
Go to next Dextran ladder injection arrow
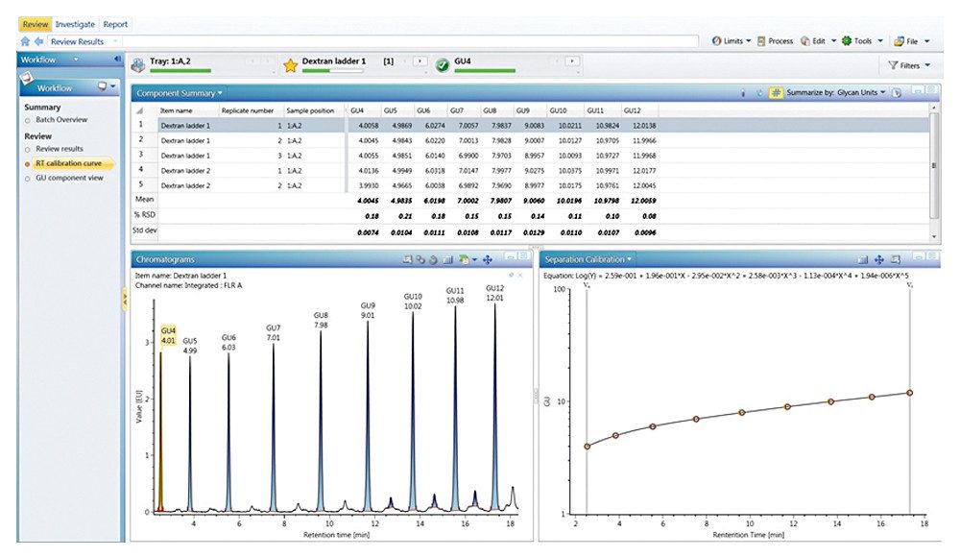pos(420,61)
